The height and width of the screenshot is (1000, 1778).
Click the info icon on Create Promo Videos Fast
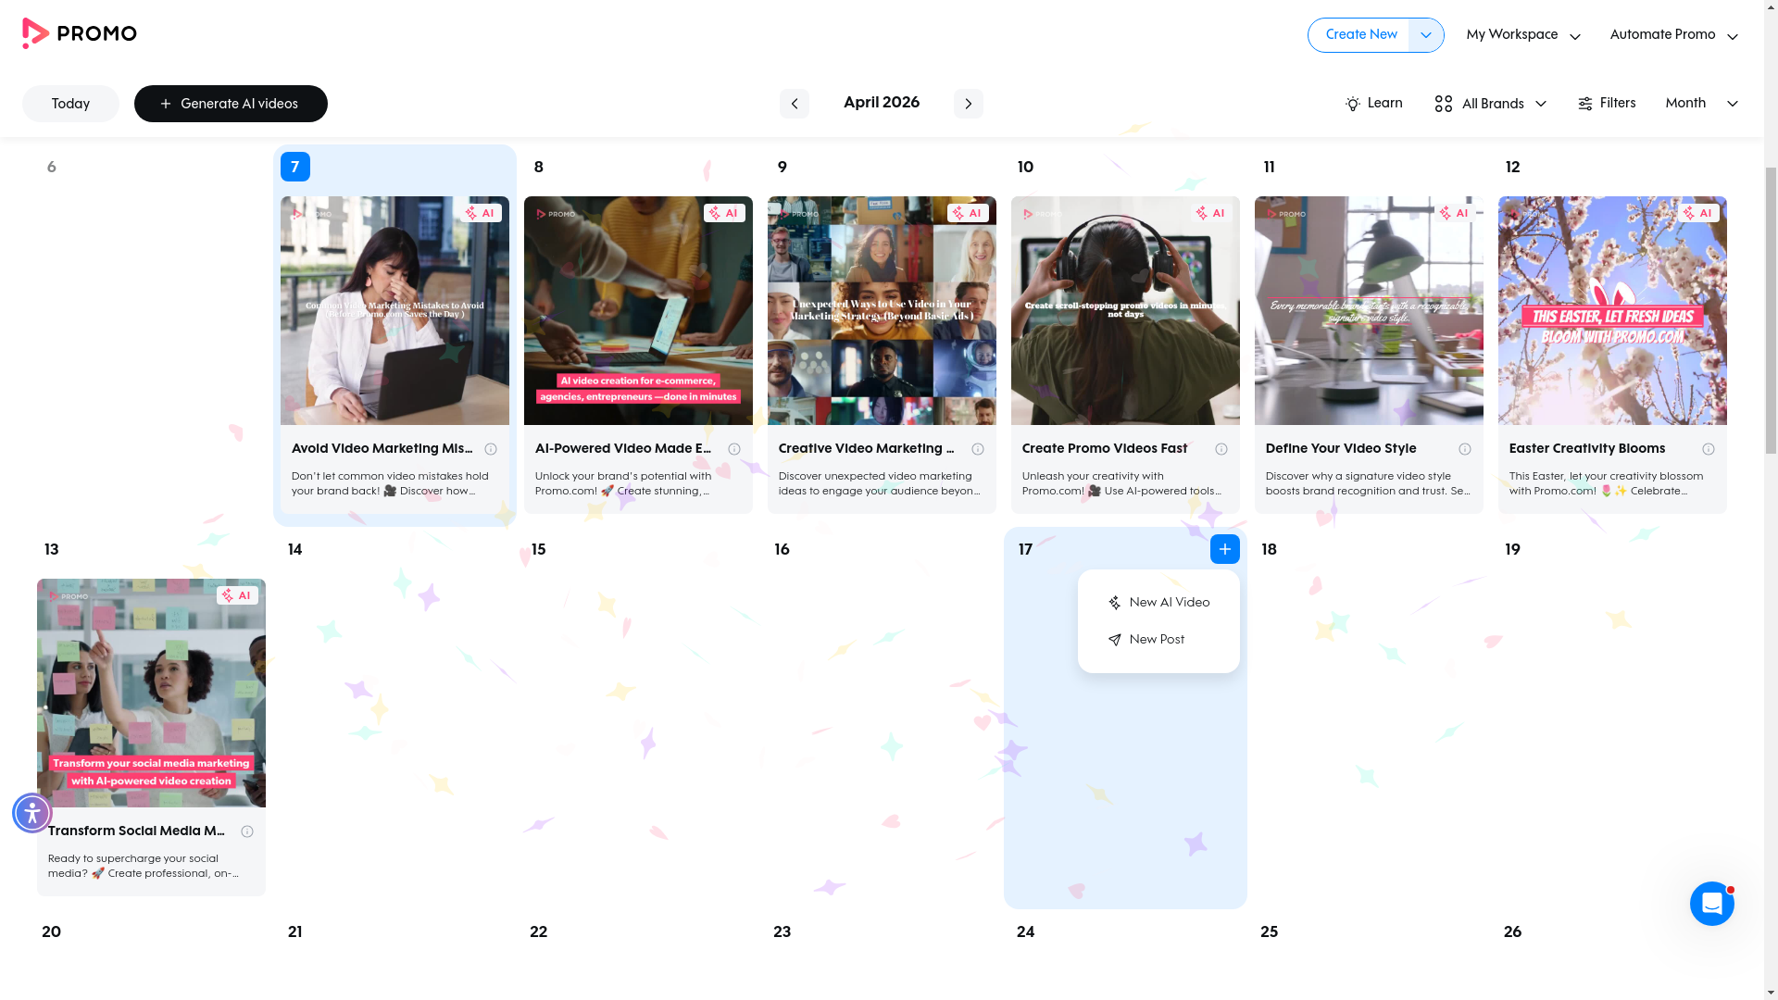1221,449
